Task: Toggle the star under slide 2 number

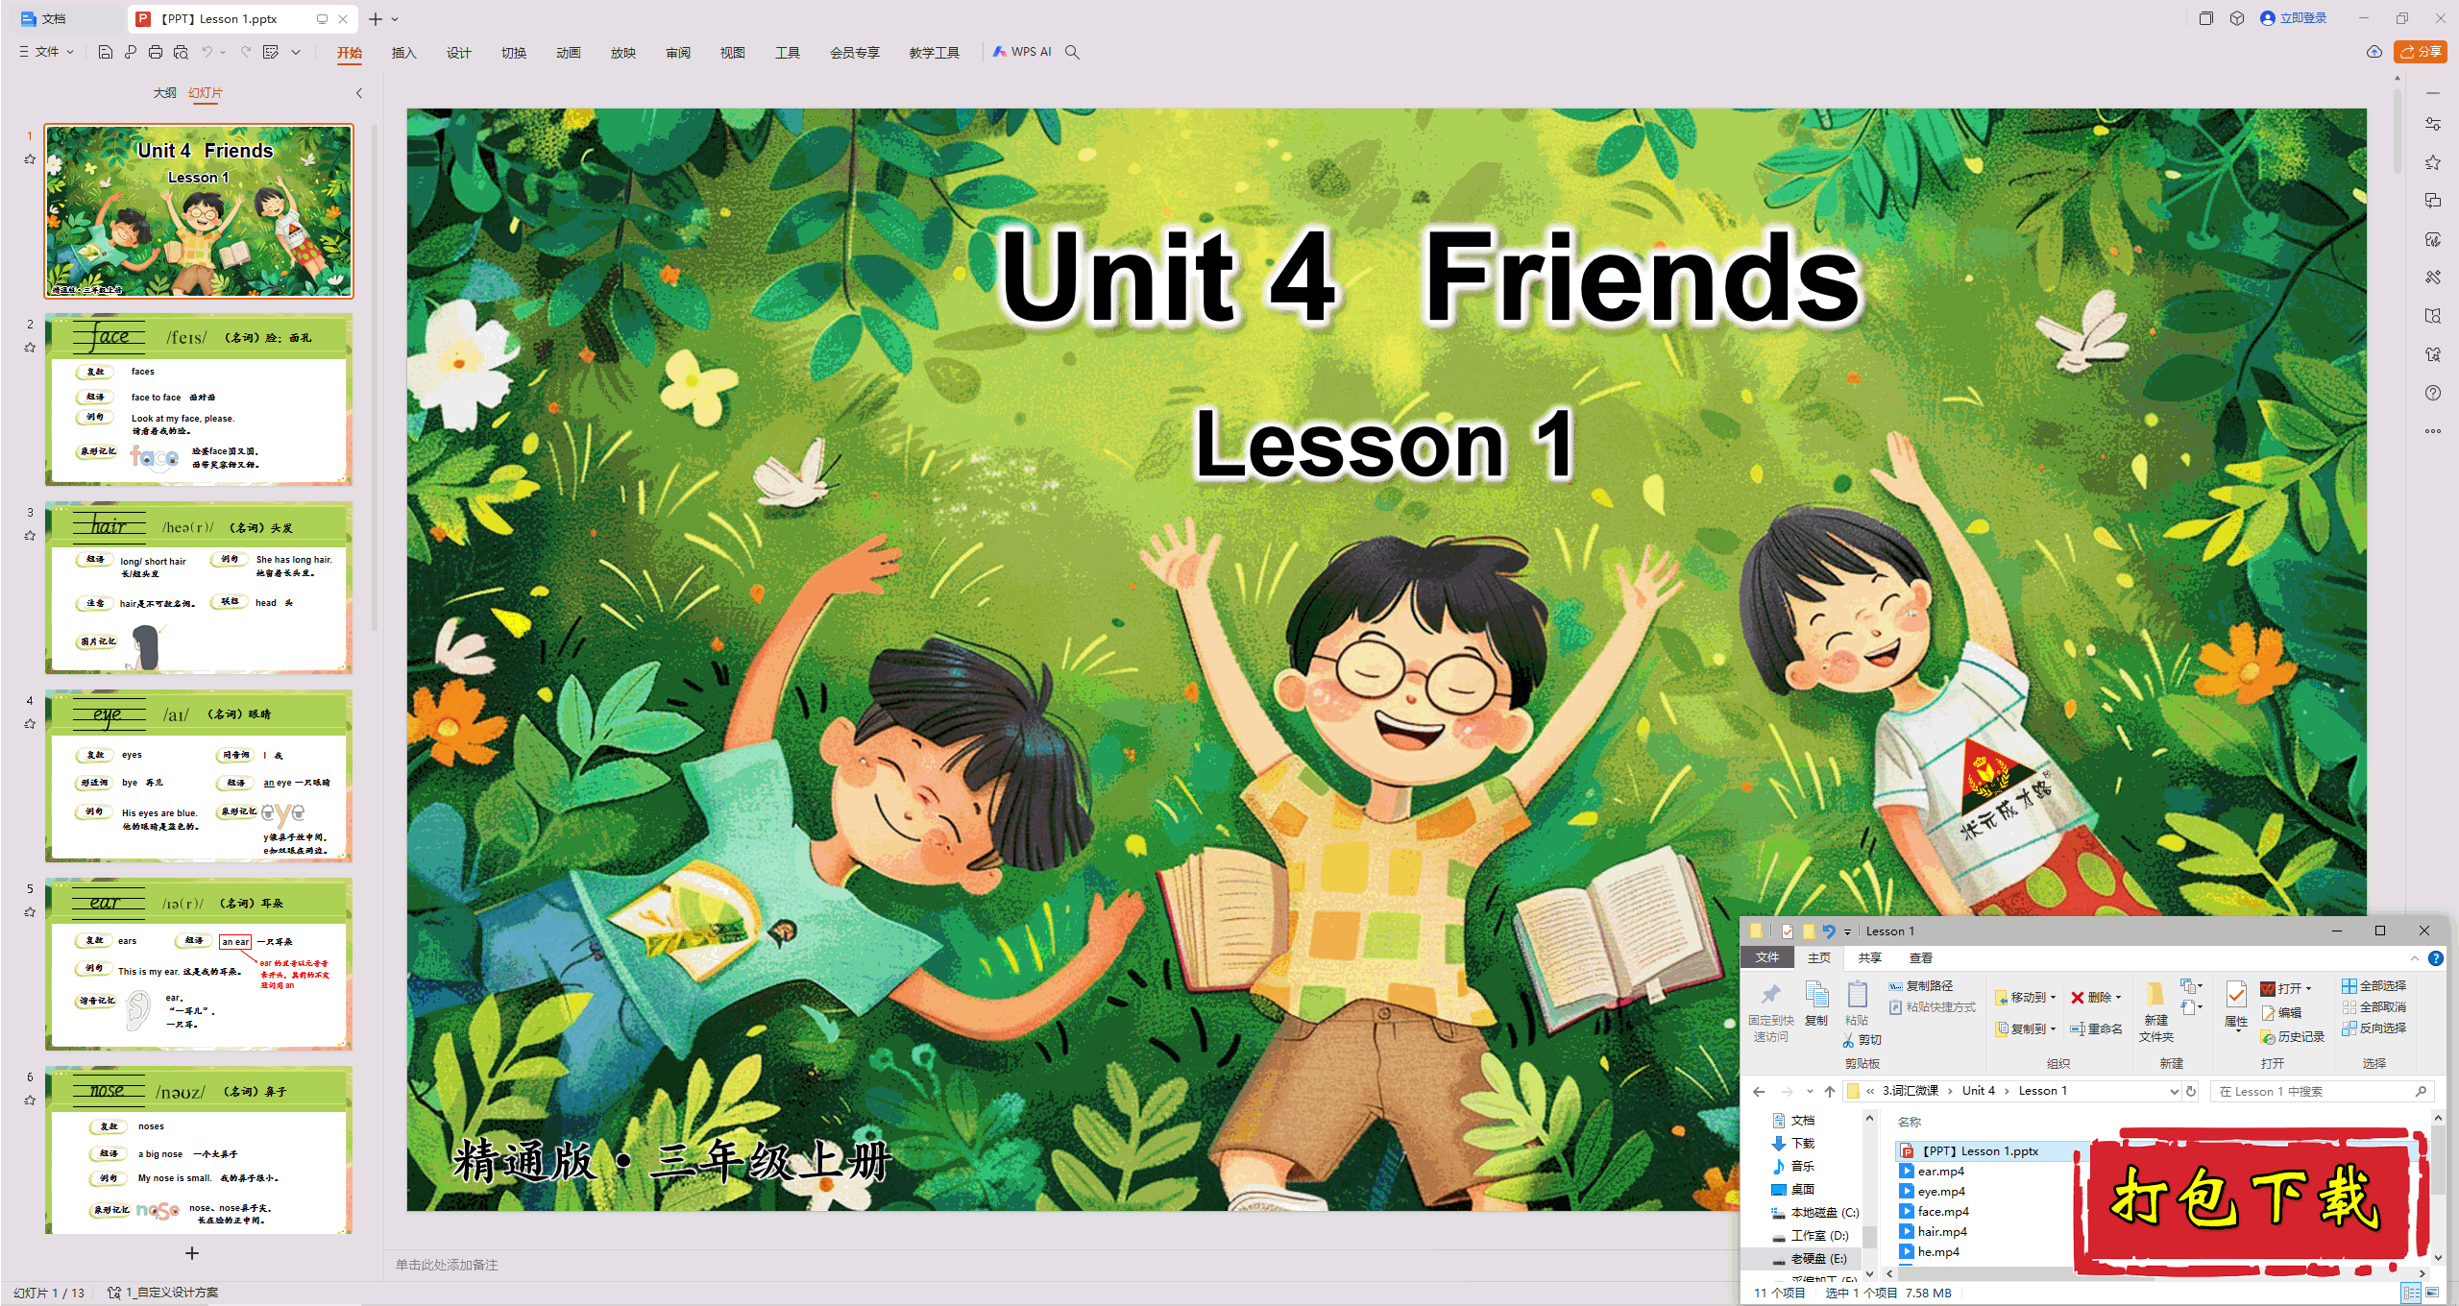Action: tap(30, 348)
